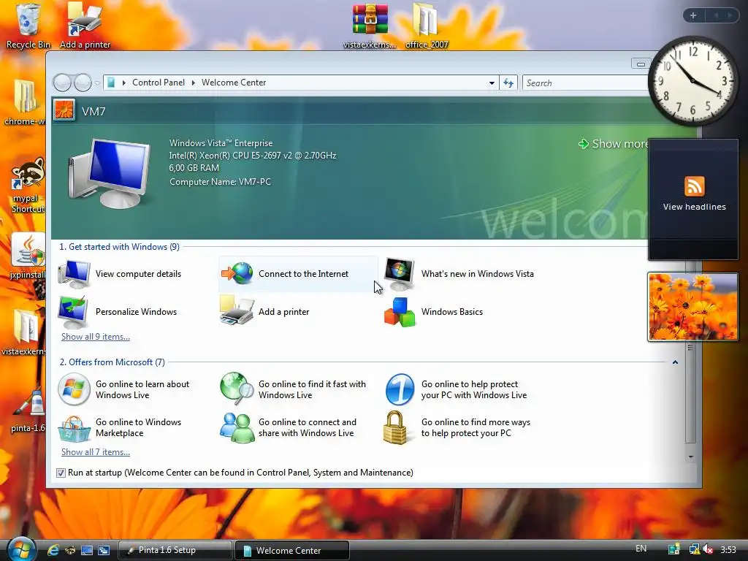Select the mypal Shortcut desktop icon
Image resolution: width=748 pixels, height=561 pixels.
tap(28, 185)
